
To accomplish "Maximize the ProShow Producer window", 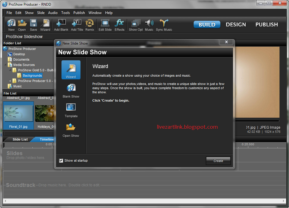I will pos(269,3).
